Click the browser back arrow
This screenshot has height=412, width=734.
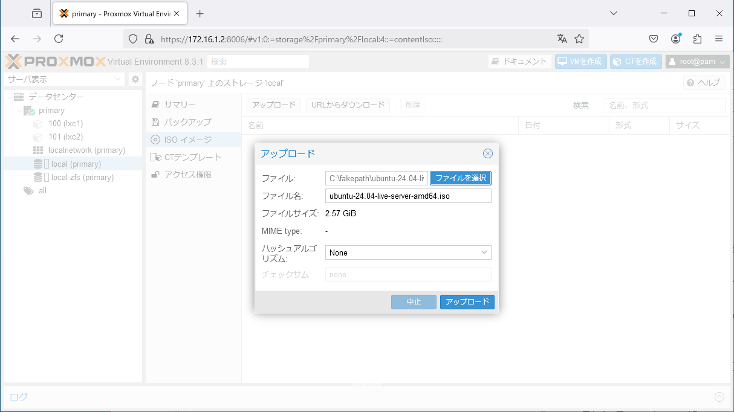(x=15, y=39)
